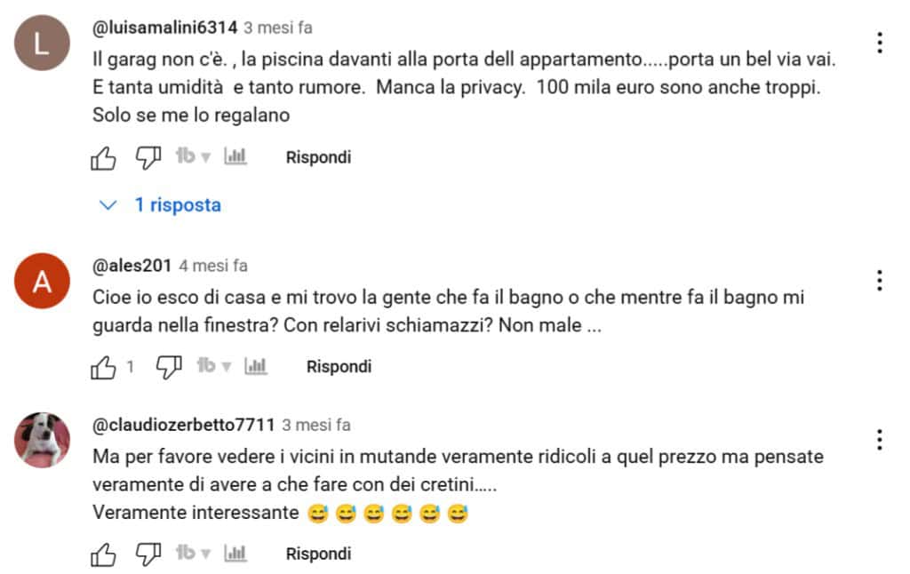Viewport: 910px width, 574px height.
Task: Open the three-dot menu for claudiozerbetto7711's comment
Action: pyautogui.click(x=880, y=440)
